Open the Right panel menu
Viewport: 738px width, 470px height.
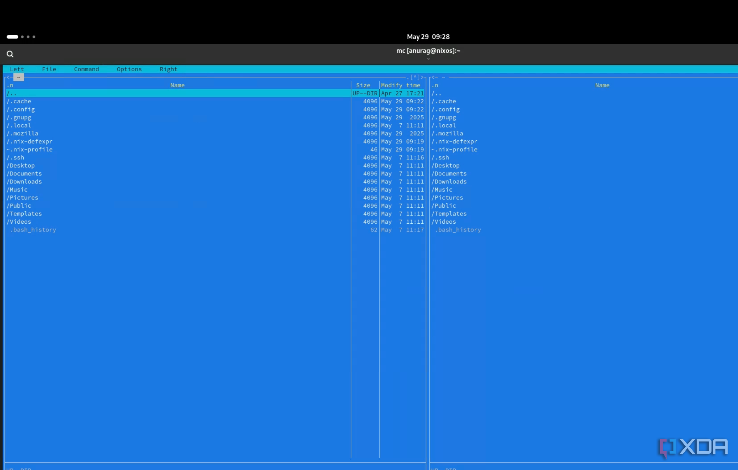(168, 69)
